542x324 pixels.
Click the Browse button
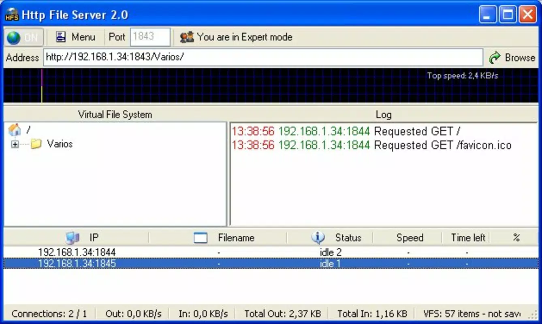[x=512, y=58]
